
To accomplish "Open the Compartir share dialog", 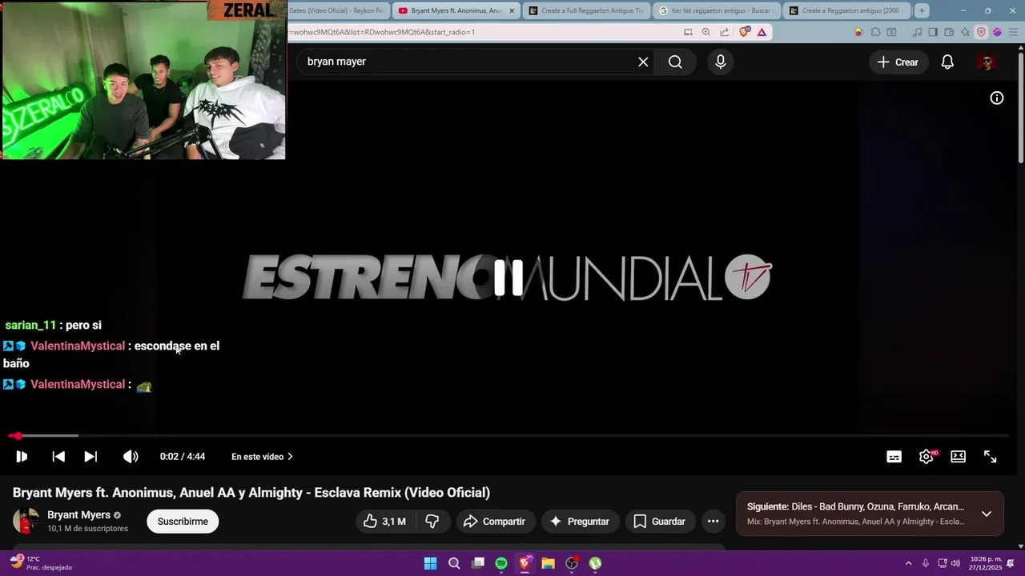I will coord(494,522).
